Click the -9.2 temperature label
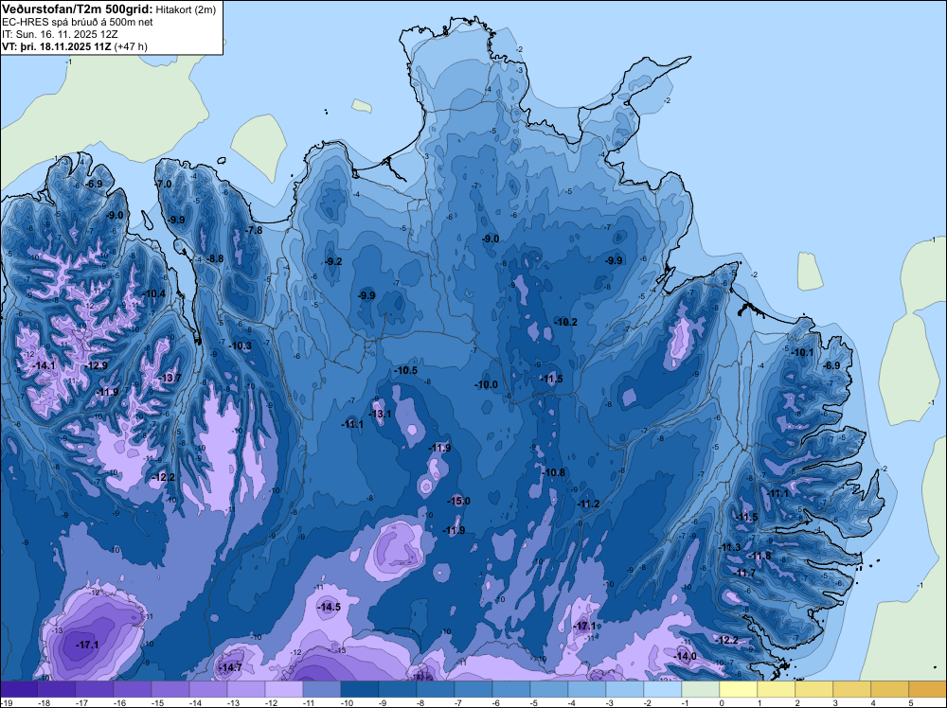This screenshot has height=708, width=947. [332, 261]
